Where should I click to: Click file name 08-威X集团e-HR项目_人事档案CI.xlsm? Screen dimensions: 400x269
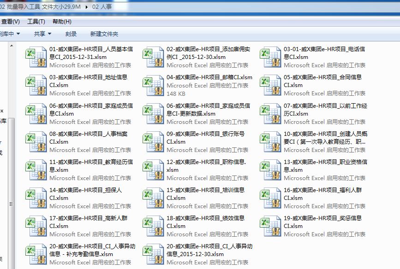[x=88, y=138]
